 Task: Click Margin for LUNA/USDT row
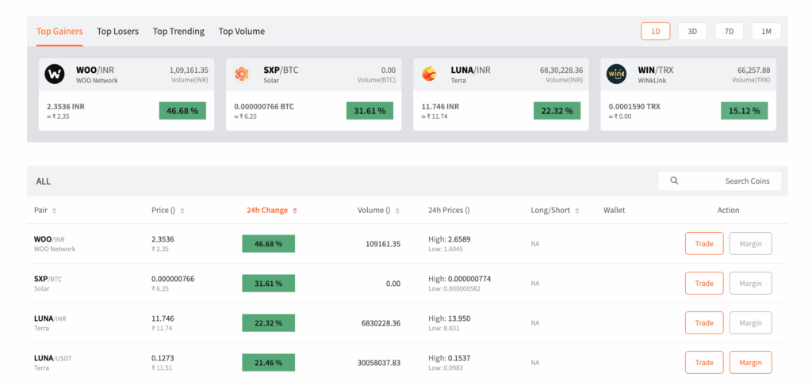(x=750, y=363)
